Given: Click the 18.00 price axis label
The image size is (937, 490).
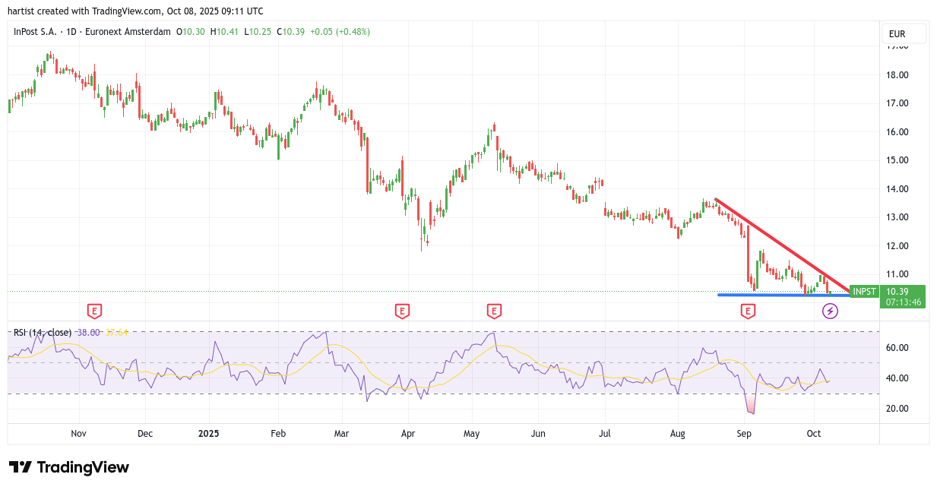Looking at the screenshot, I should coord(897,74).
